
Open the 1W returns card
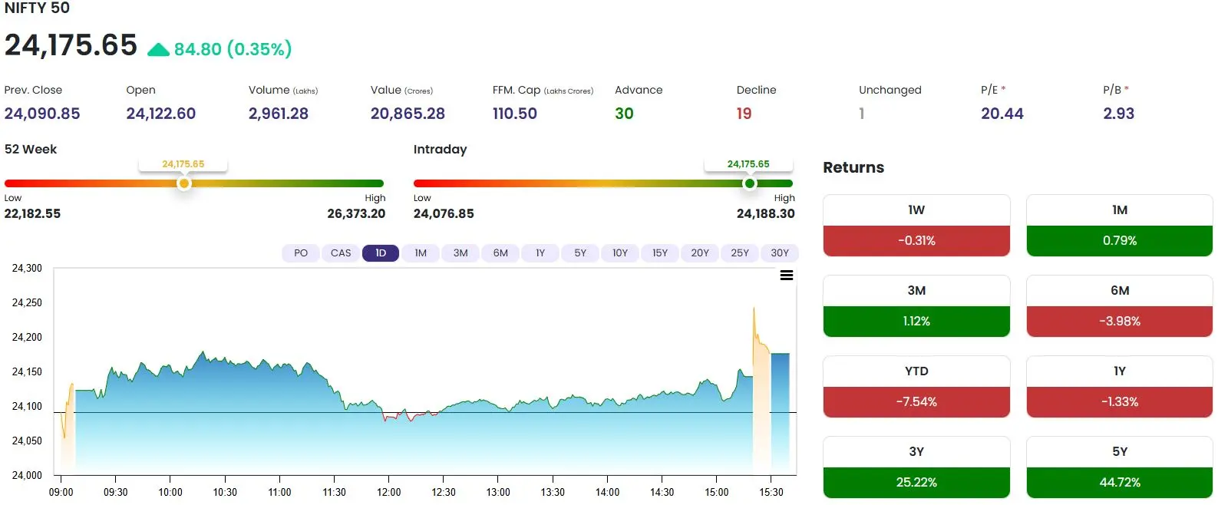(x=916, y=226)
